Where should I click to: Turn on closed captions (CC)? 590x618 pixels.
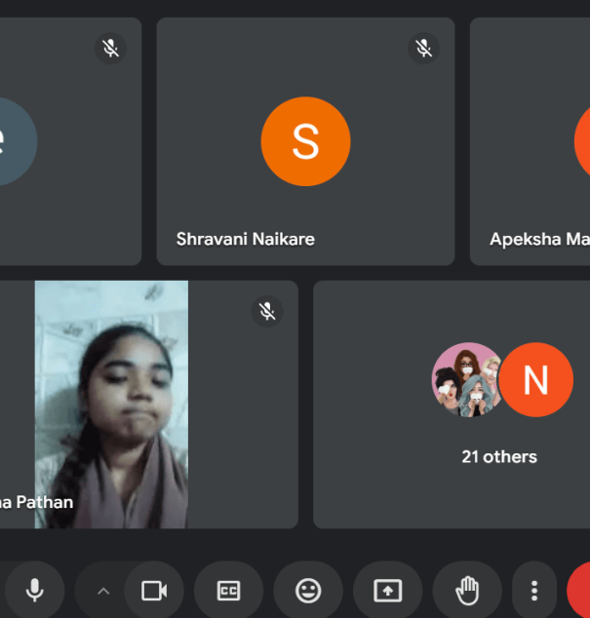pyautogui.click(x=228, y=591)
